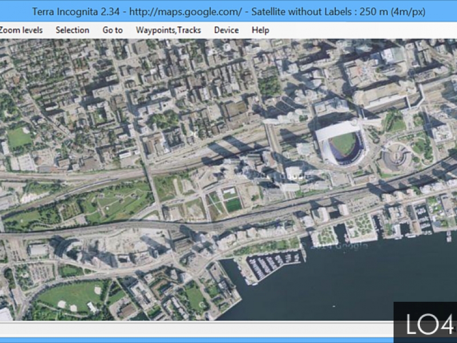The height and width of the screenshot is (343, 457).
Task: Click the domed stadium on the map
Action: point(342,144)
